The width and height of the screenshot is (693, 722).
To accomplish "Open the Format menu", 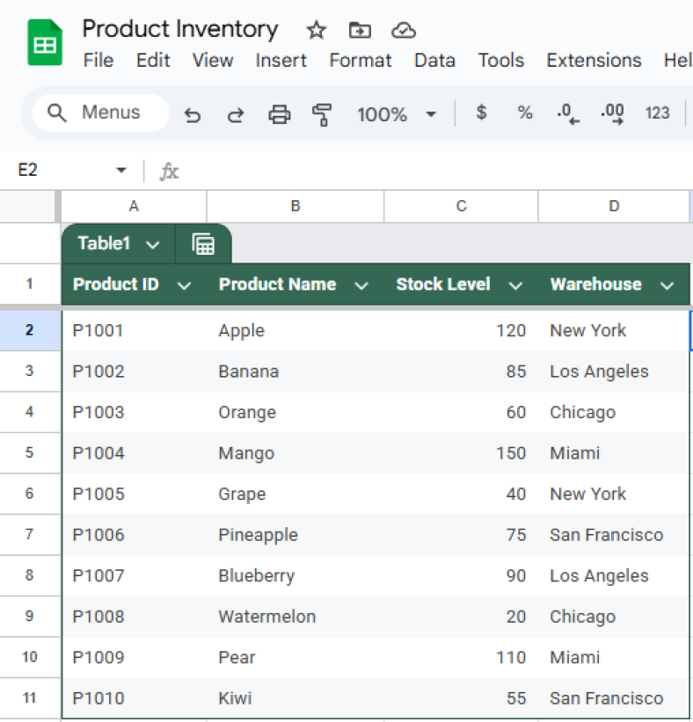I will [360, 61].
